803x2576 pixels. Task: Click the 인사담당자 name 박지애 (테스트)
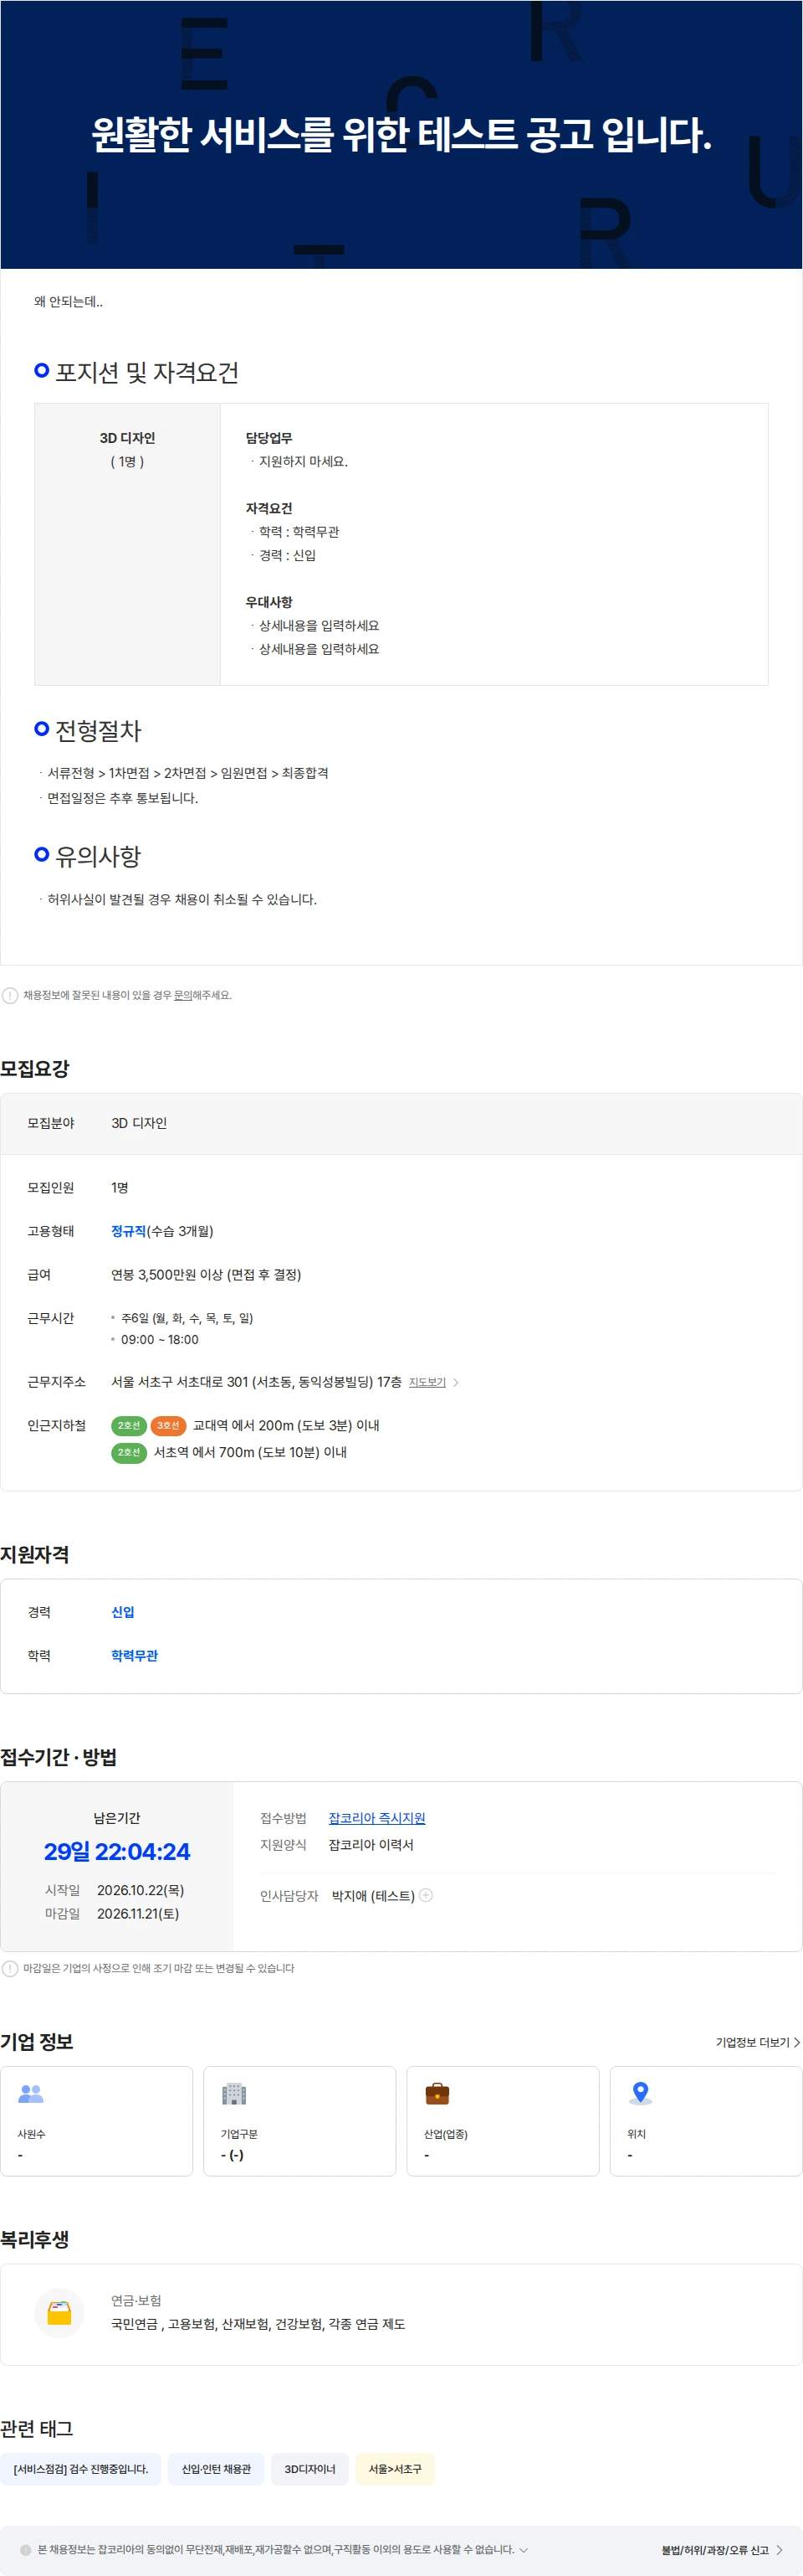[372, 1896]
